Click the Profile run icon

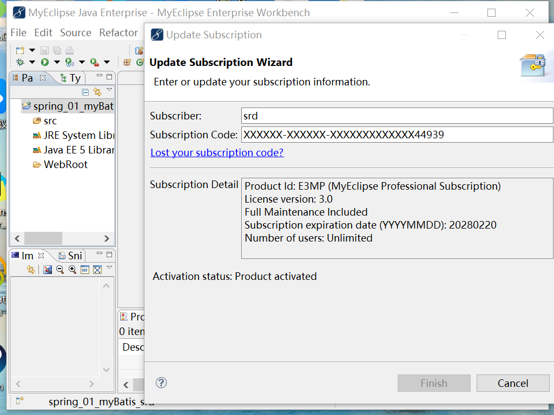70,63
